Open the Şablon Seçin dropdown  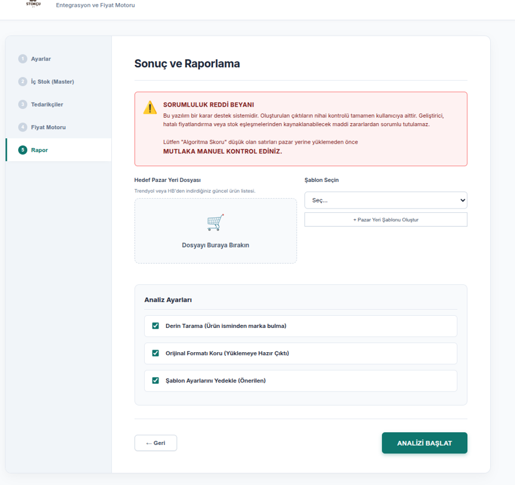[x=385, y=200]
